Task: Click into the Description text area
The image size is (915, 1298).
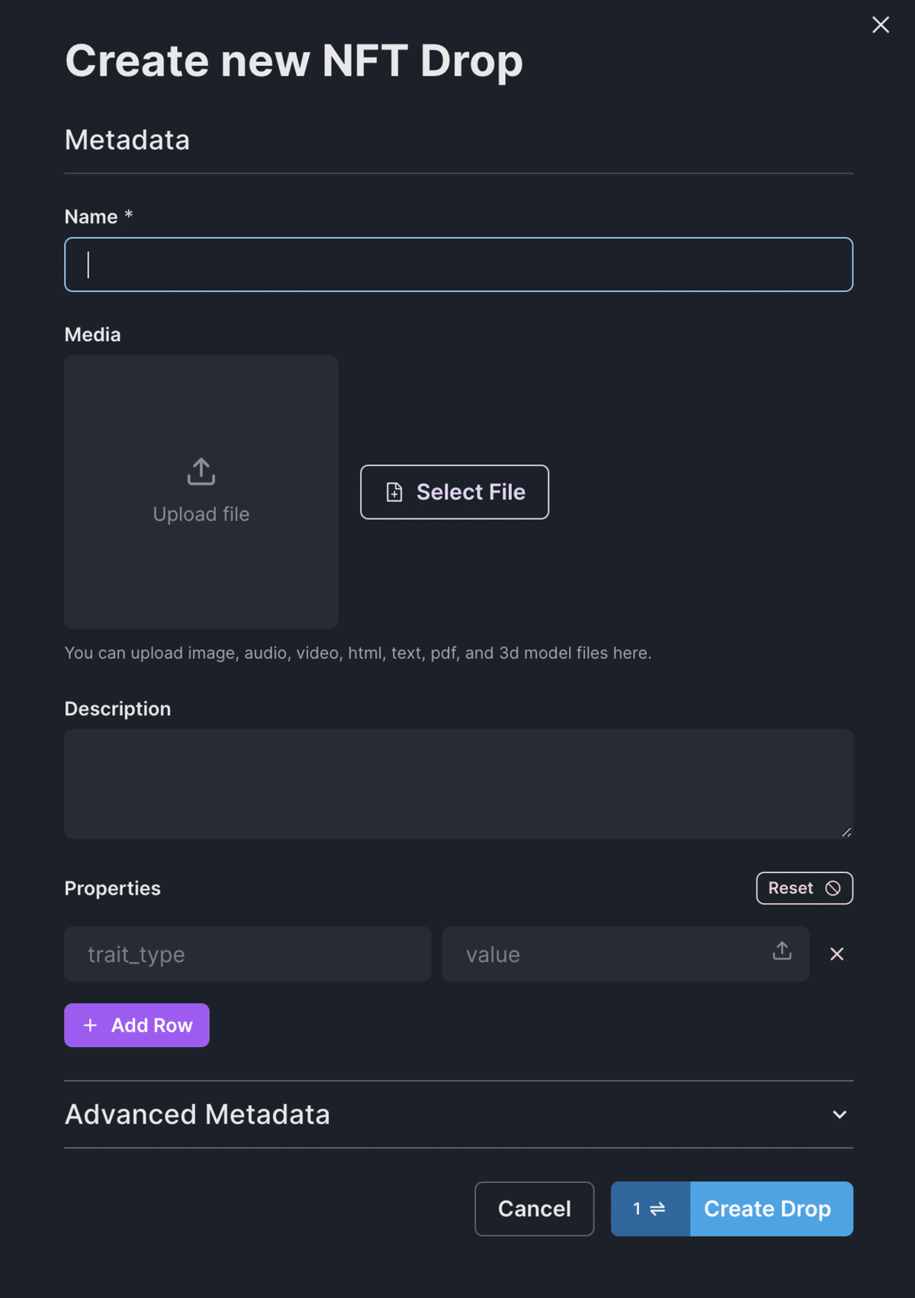Action: pos(458,784)
